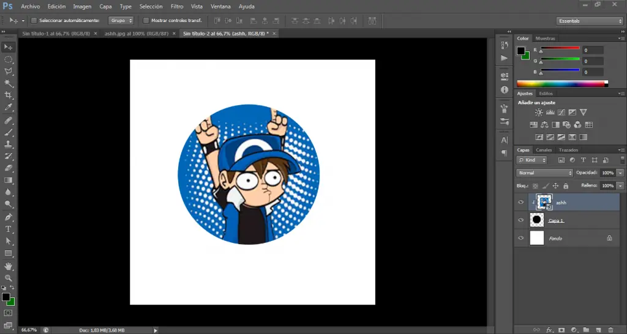
Task: Toggle lock transparent pixels in Bloq.
Action: 535,186
